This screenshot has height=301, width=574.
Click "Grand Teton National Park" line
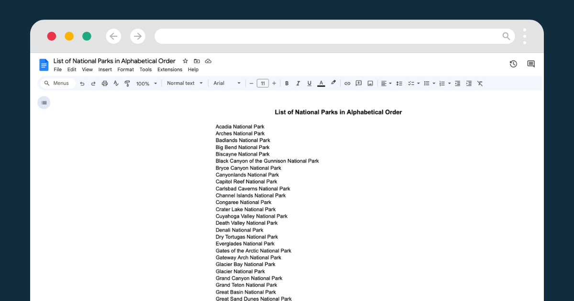point(246,285)
